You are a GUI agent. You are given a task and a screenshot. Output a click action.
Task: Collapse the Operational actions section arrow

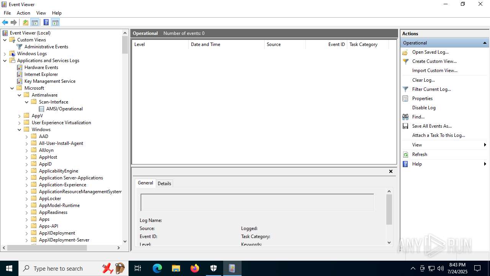[x=485, y=43]
